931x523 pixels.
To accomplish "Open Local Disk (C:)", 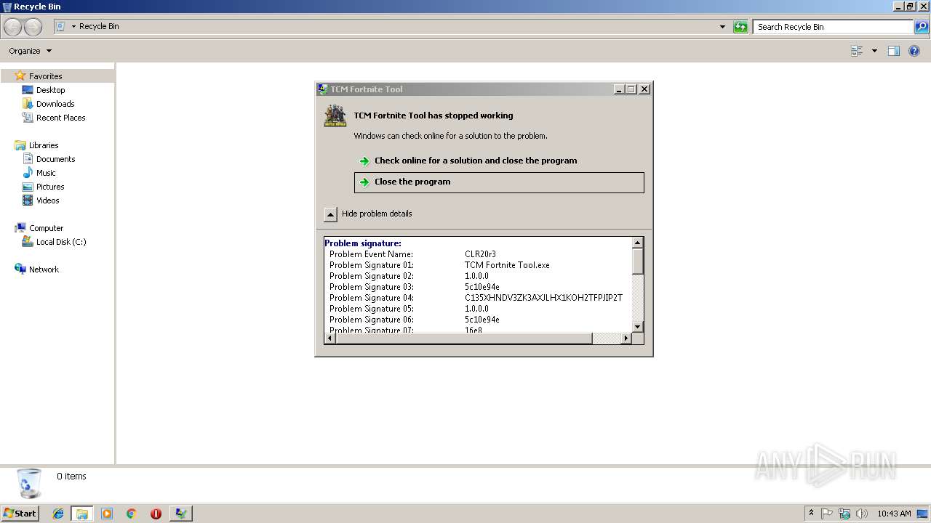I will [61, 242].
